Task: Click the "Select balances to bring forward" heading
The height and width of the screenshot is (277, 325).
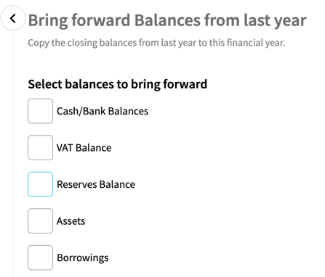Action: tap(118, 84)
